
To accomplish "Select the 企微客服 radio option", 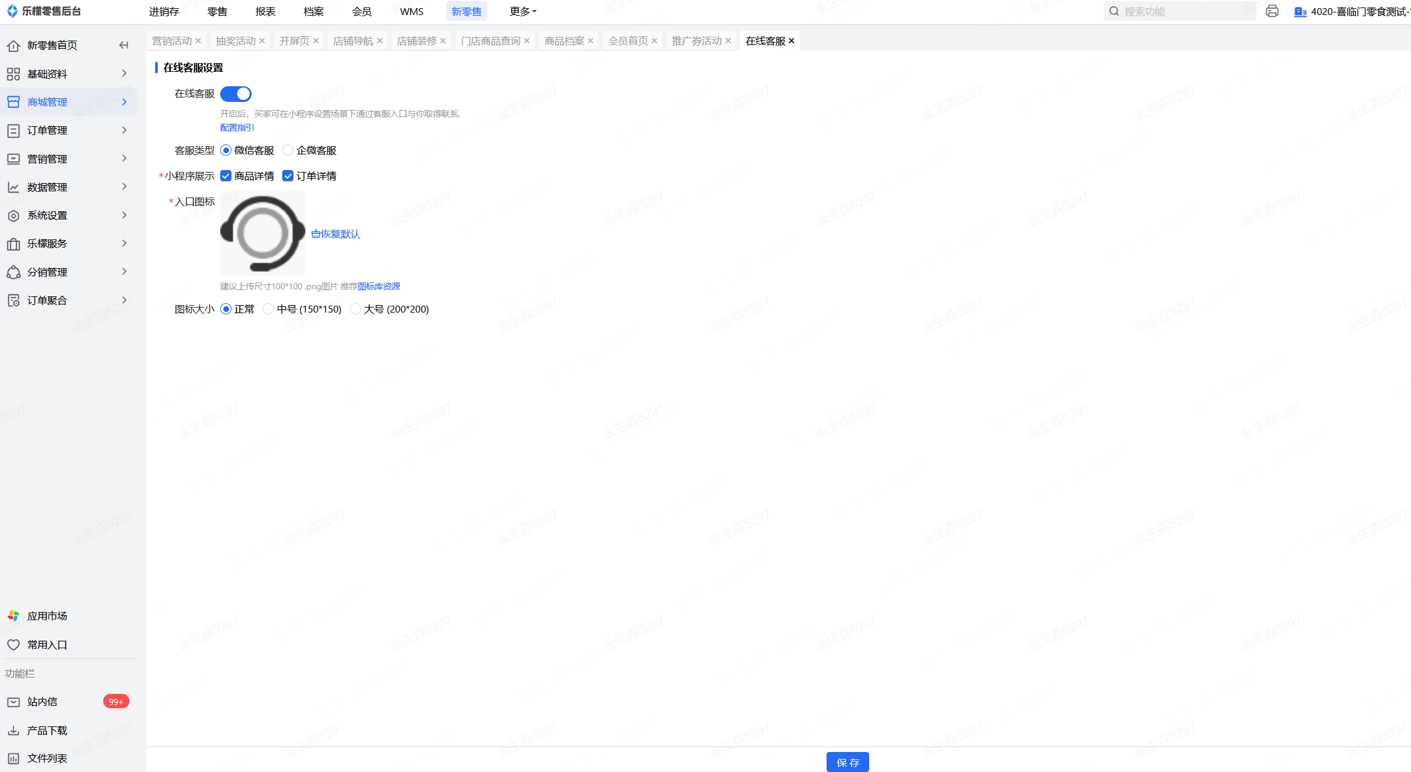I will (288, 150).
